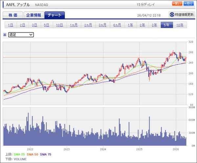197x163 pixels.
Task: Click the 2024 label on the volume chart
Action: [x=102, y=148]
